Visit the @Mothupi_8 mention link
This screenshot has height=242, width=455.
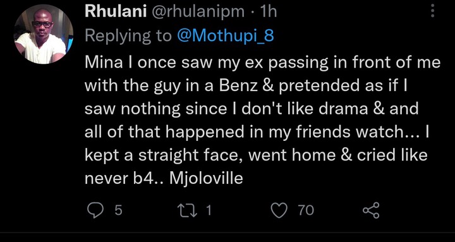pos(225,36)
